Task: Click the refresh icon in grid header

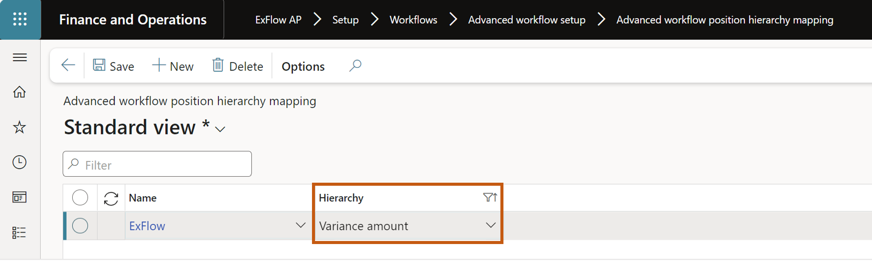Action: click(111, 198)
